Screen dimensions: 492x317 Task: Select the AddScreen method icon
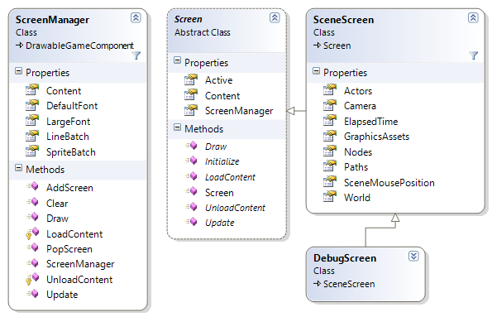pyautogui.click(x=32, y=187)
